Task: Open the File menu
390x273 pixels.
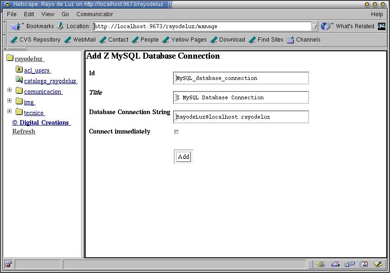Action: [x=12, y=14]
